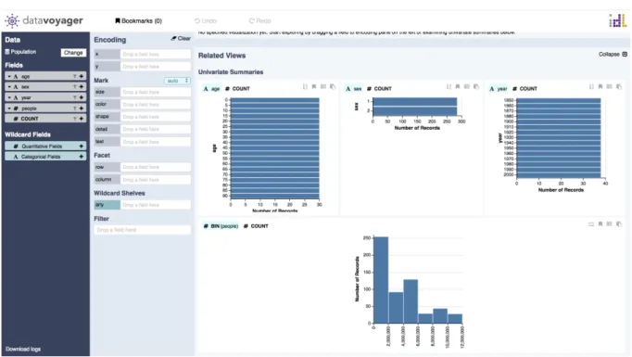The width and height of the screenshot is (632, 357).
Task: Click the Redo button
Action: tap(260, 20)
